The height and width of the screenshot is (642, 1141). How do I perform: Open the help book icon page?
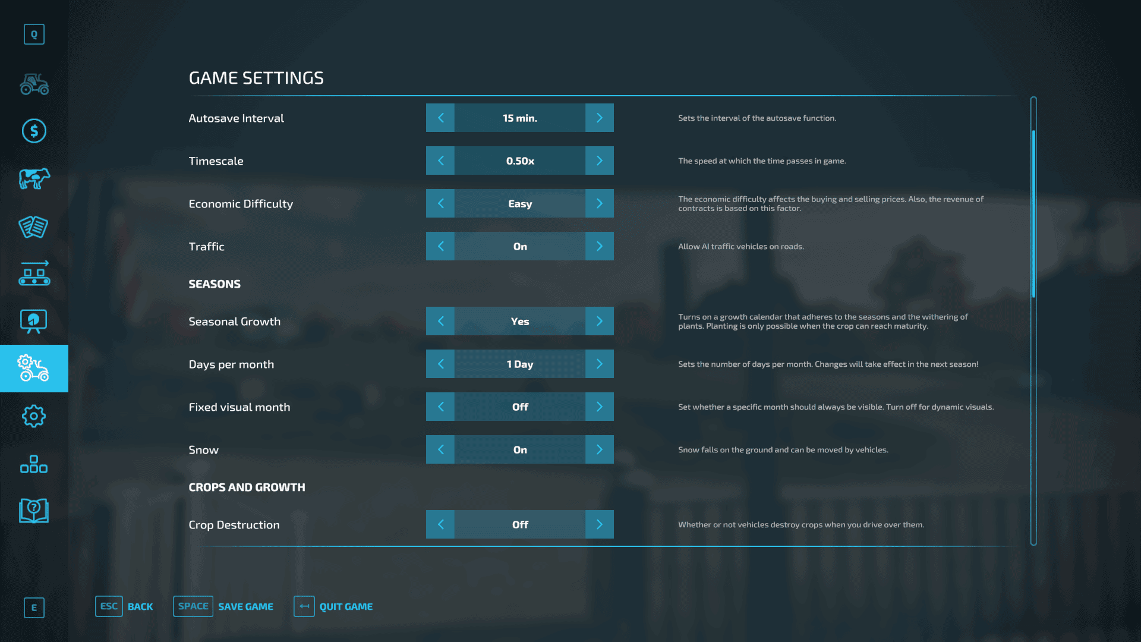(34, 511)
